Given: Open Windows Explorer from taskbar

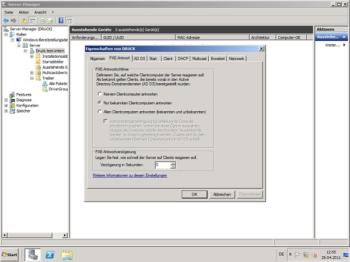Looking at the screenshot, I should coord(67,255).
